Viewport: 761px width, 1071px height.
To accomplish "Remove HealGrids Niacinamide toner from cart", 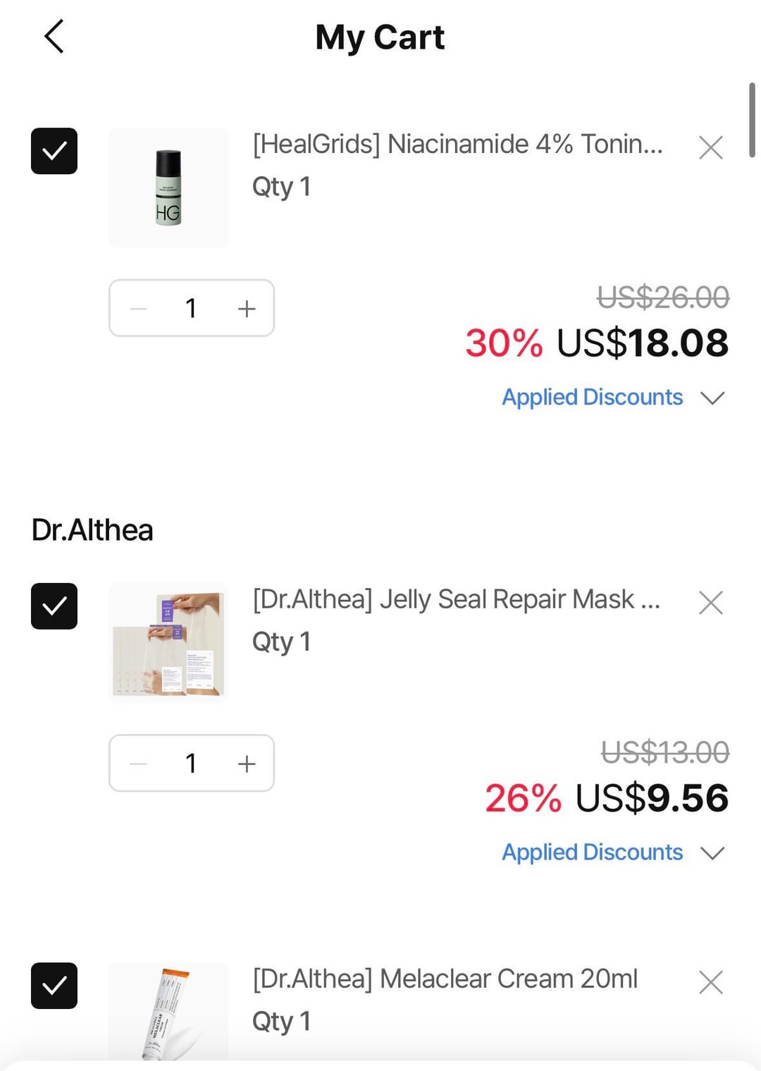I will pos(710,148).
